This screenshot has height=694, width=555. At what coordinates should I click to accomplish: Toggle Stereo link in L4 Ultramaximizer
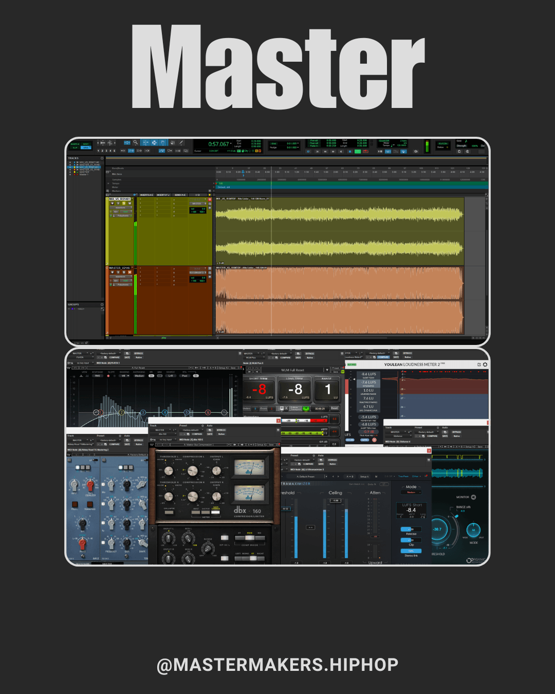tap(411, 551)
